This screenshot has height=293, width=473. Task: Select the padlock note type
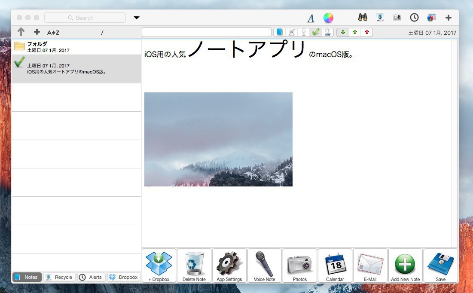point(328,32)
